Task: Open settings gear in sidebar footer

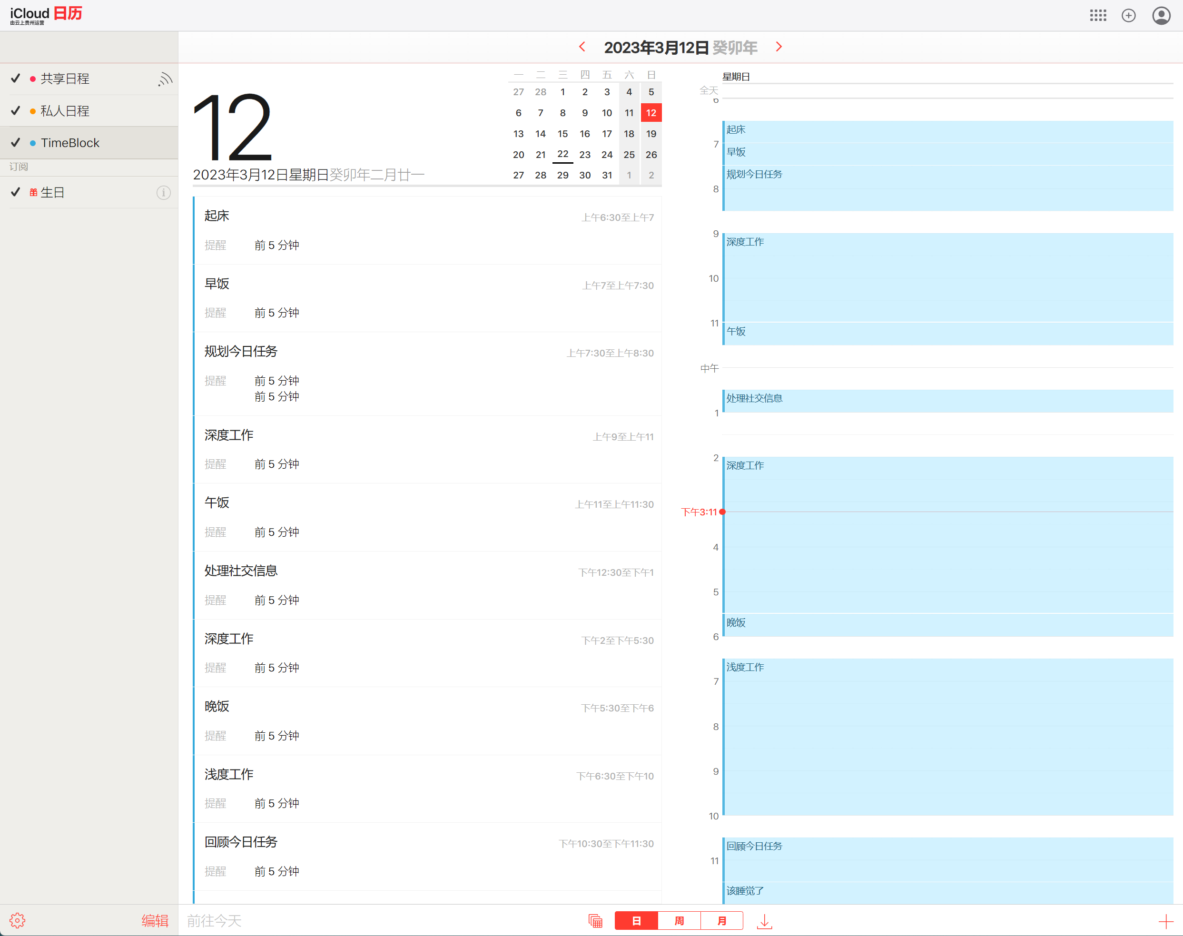Action: click(18, 920)
